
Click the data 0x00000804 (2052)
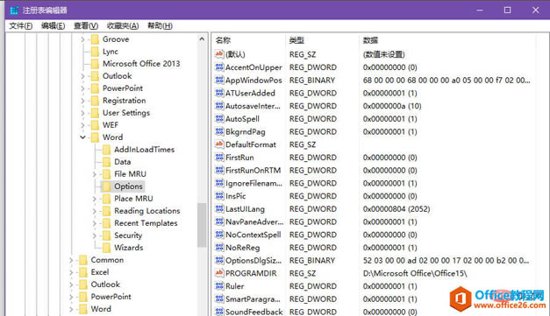click(396, 209)
